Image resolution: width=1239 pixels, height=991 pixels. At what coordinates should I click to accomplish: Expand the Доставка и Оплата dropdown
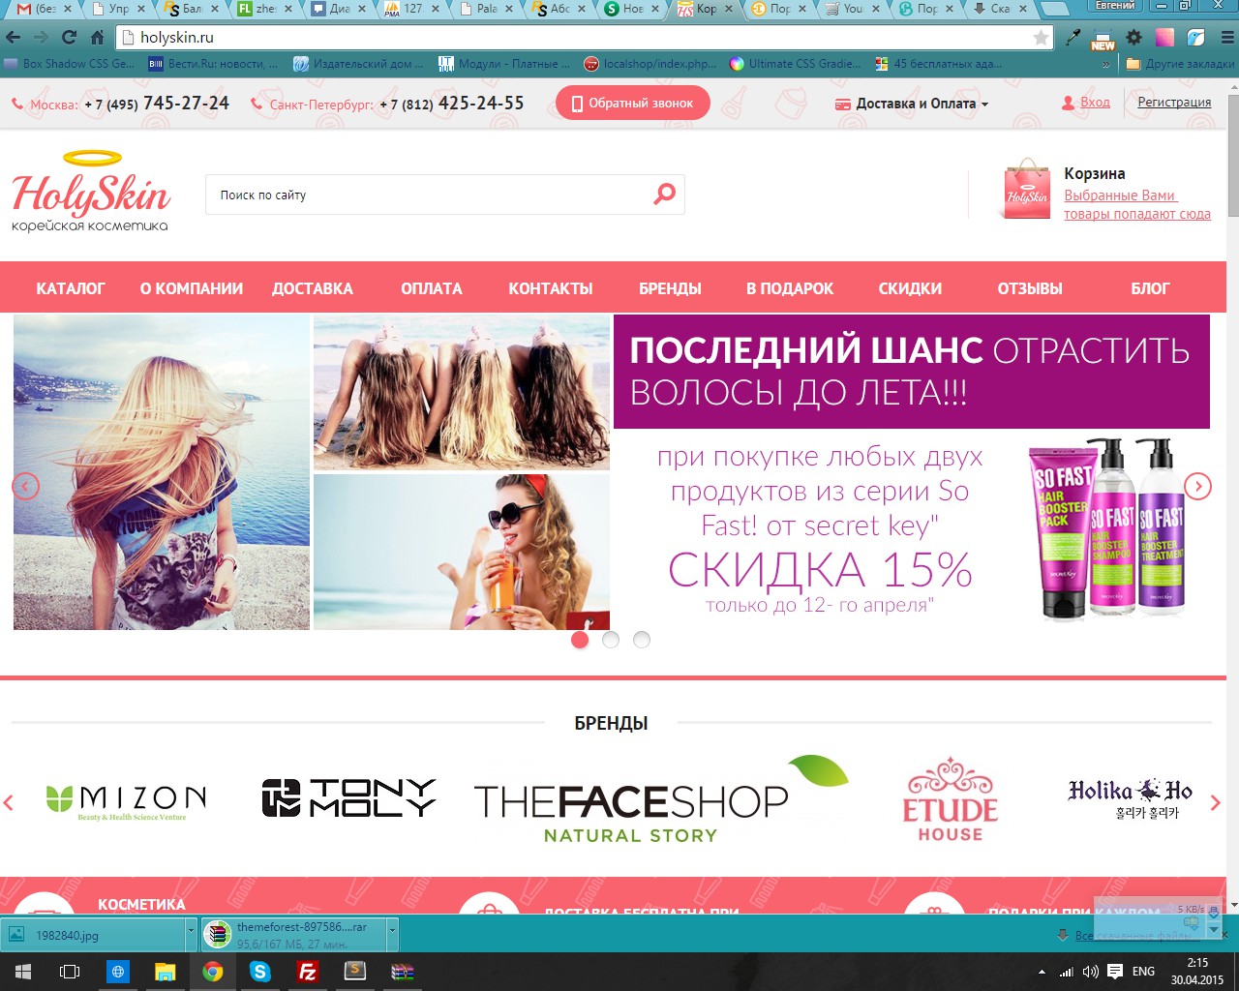point(912,104)
